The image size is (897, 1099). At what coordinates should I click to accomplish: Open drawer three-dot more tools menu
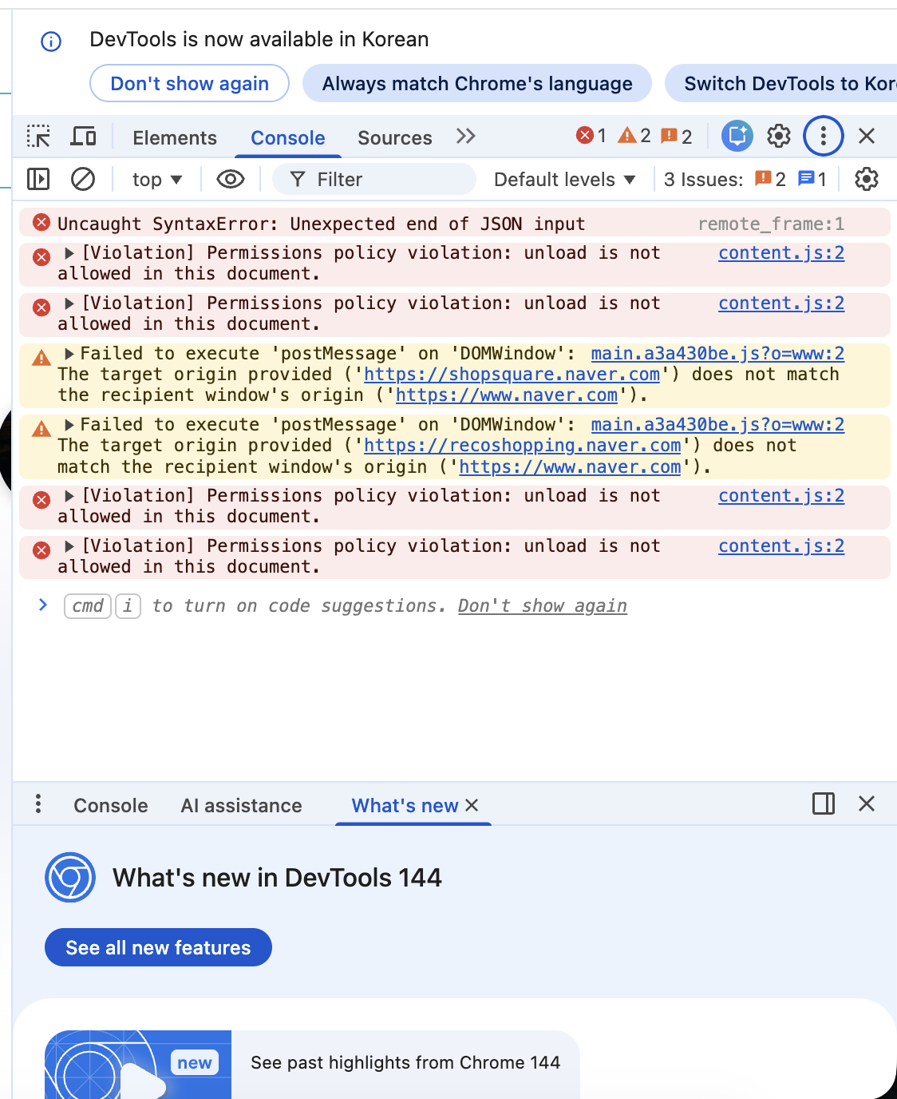[38, 804]
